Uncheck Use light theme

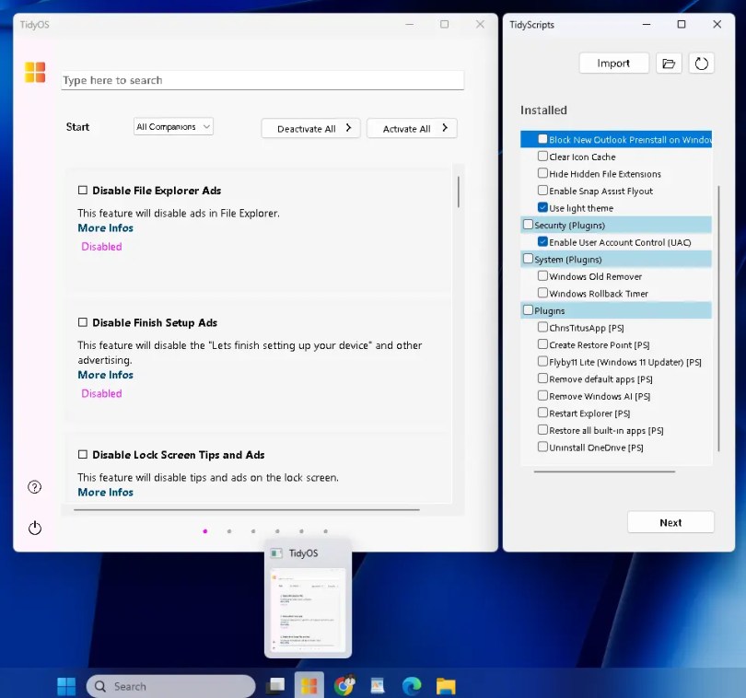pos(542,207)
